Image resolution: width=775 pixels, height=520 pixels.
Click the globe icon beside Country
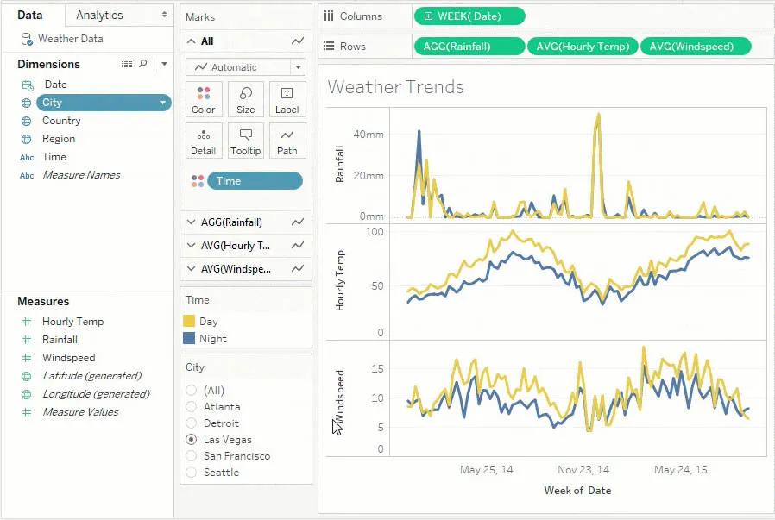click(26, 121)
